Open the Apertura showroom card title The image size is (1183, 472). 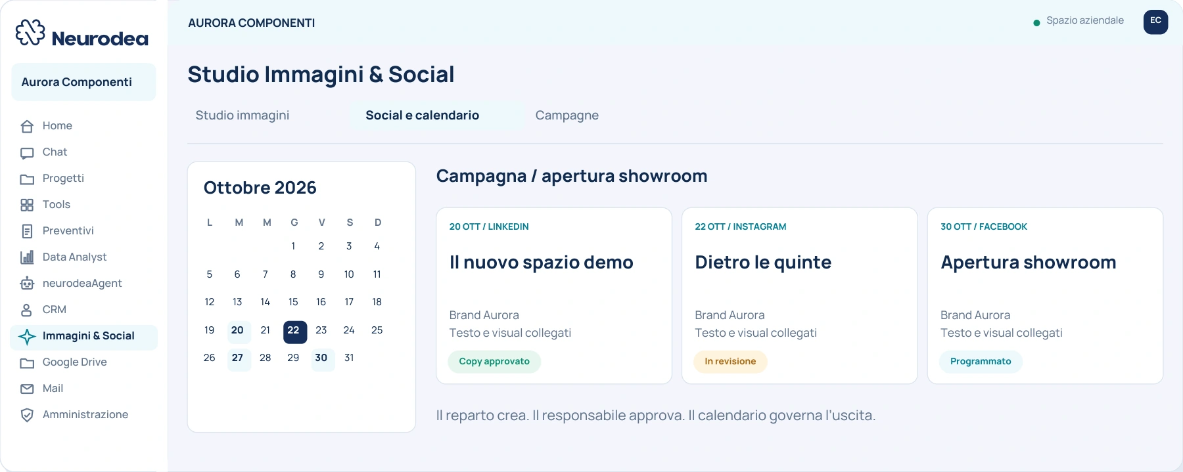(1028, 263)
